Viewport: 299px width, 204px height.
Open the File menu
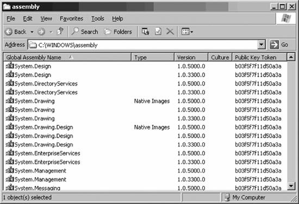pos(11,18)
